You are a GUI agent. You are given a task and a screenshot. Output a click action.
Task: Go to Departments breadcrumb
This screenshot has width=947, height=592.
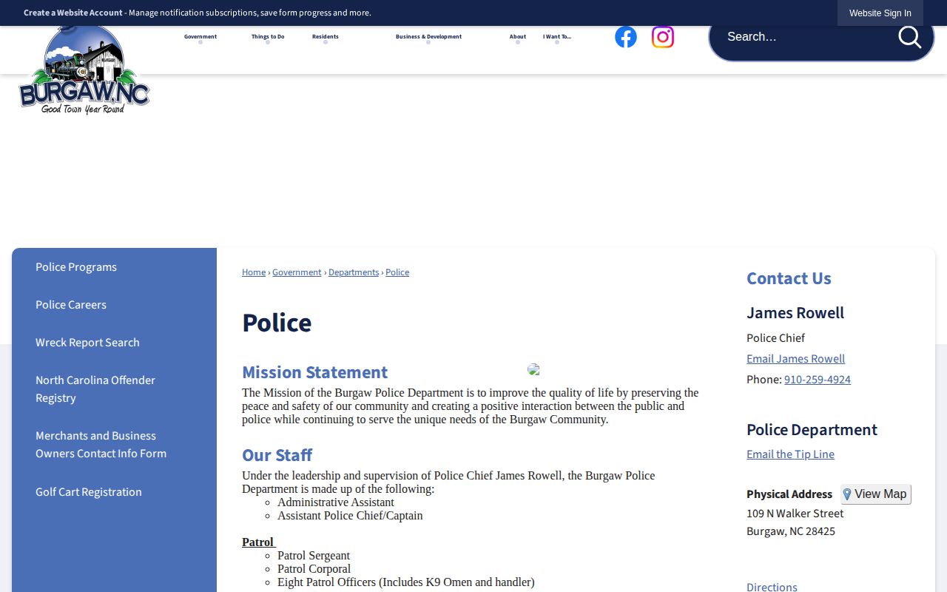click(354, 272)
